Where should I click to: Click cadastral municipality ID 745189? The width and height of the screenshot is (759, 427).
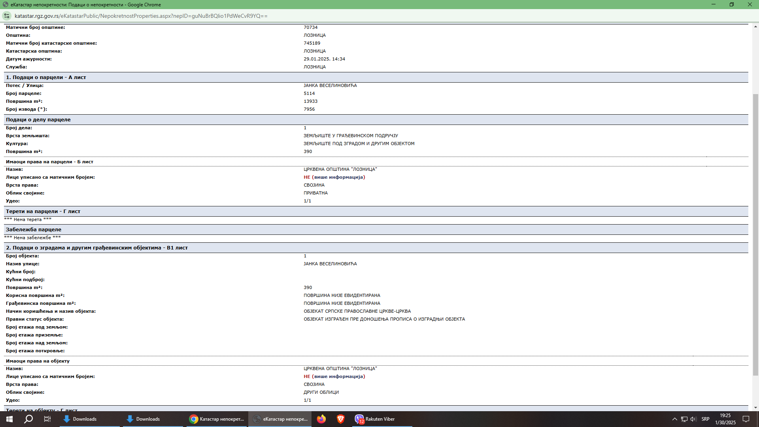[x=312, y=43]
